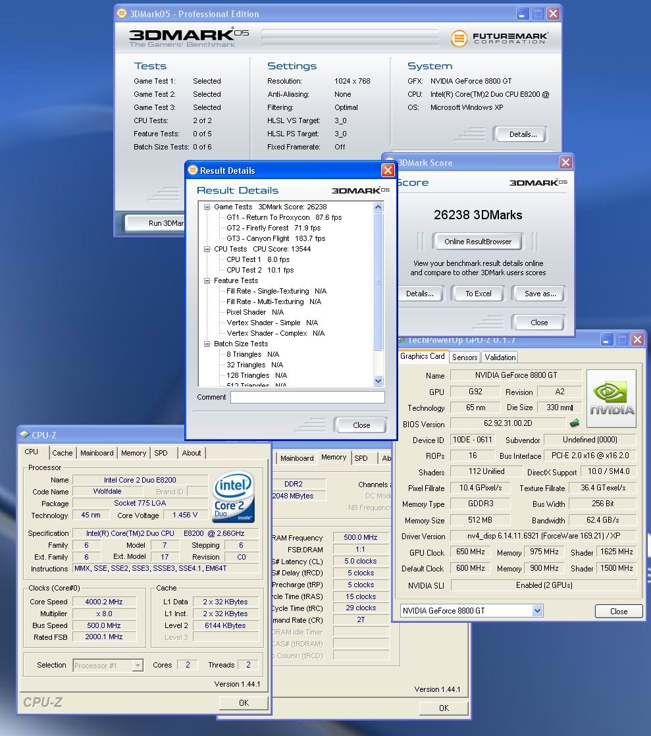Click the Online ResultBrowser button
651x736 pixels.
478,242
